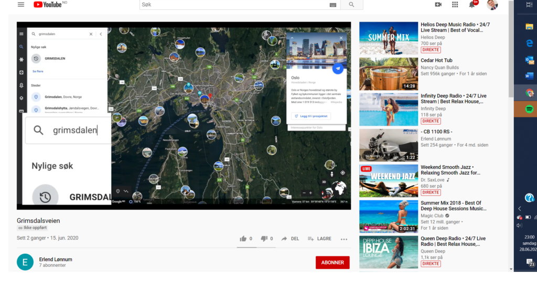This screenshot has width=537, height=302.
Task: Collapse the Earth search panel arrow
Action: pos(101,34)
